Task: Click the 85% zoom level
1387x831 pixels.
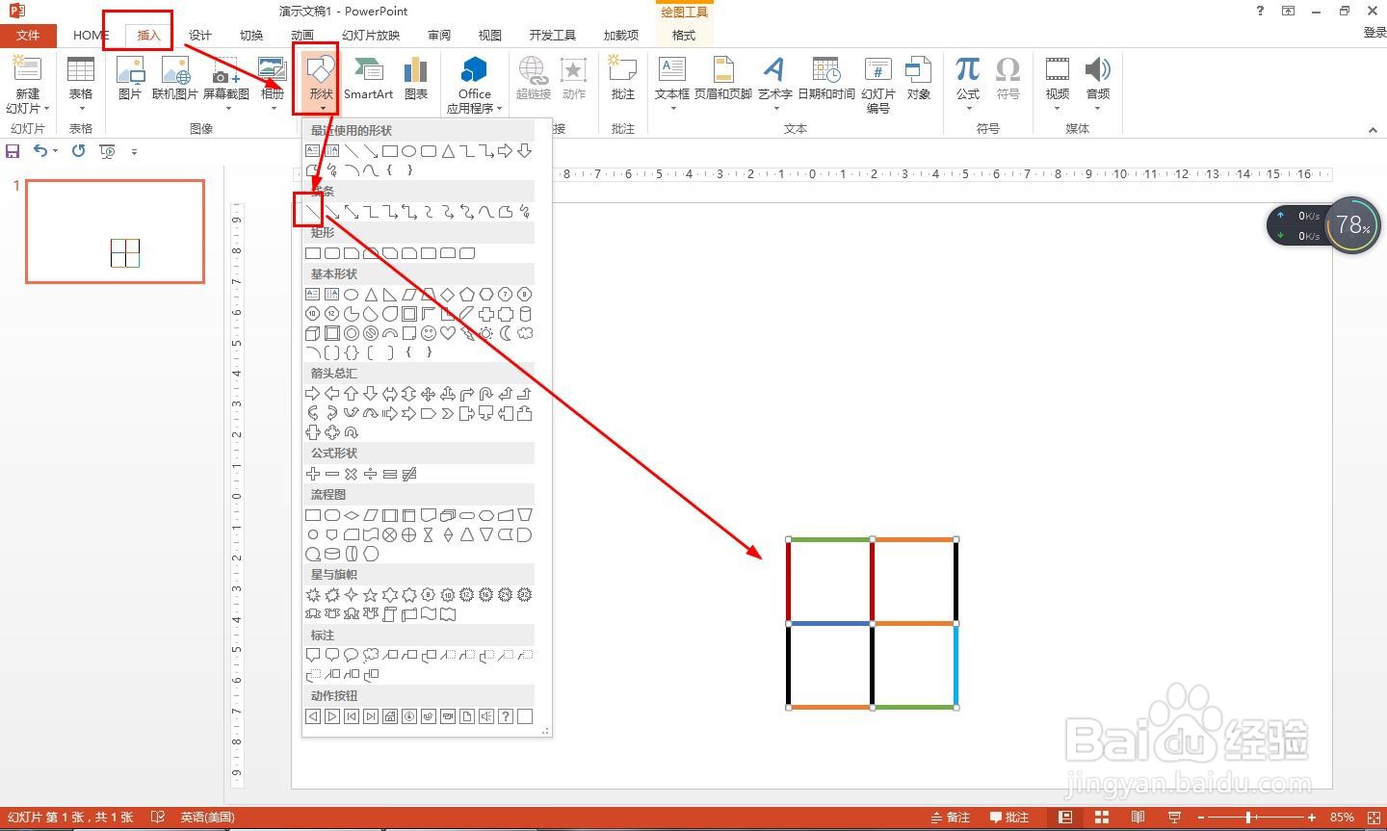Action: pyautogui.click(x=1341, y=818)
